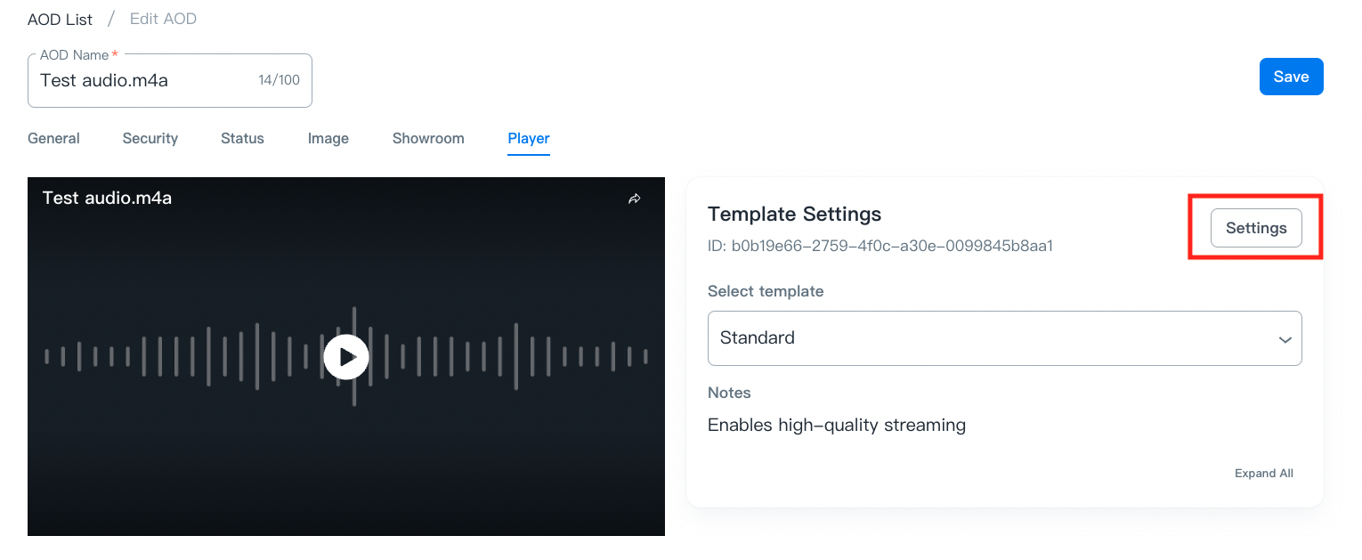Open template Settings button
Image resolution: width=1362 pixels, height=560 pixels.
(x=1255, y=228)
